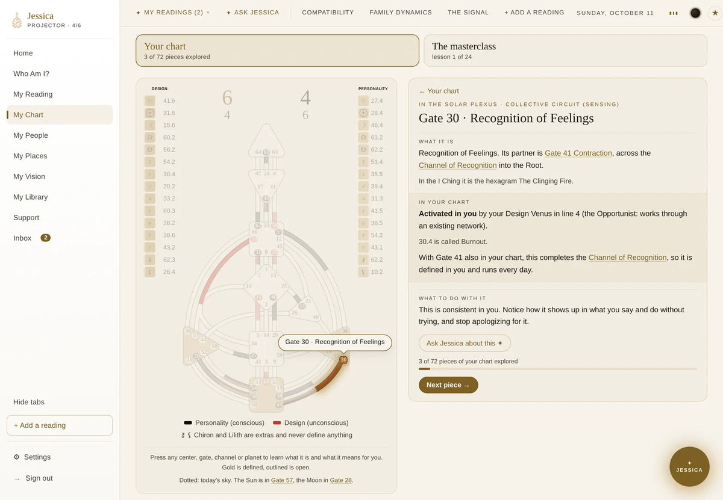Open the My Readings (2) dropdown
Viewport: 723px width, 500px height.
173,13
